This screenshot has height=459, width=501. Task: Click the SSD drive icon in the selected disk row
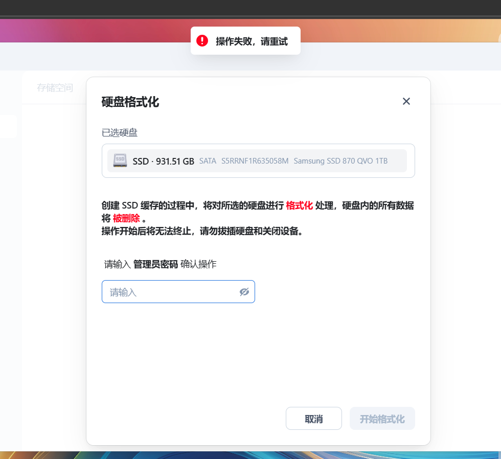point(120,160)
